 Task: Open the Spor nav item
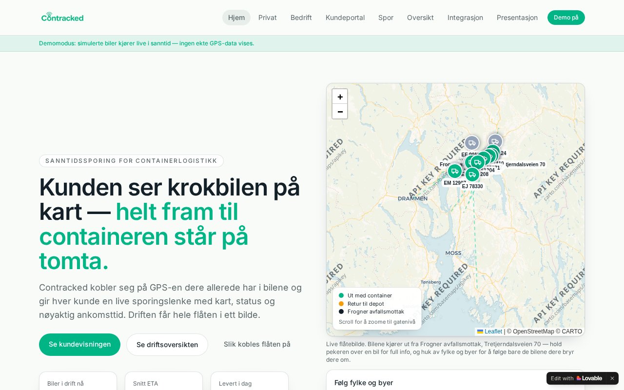386,18
